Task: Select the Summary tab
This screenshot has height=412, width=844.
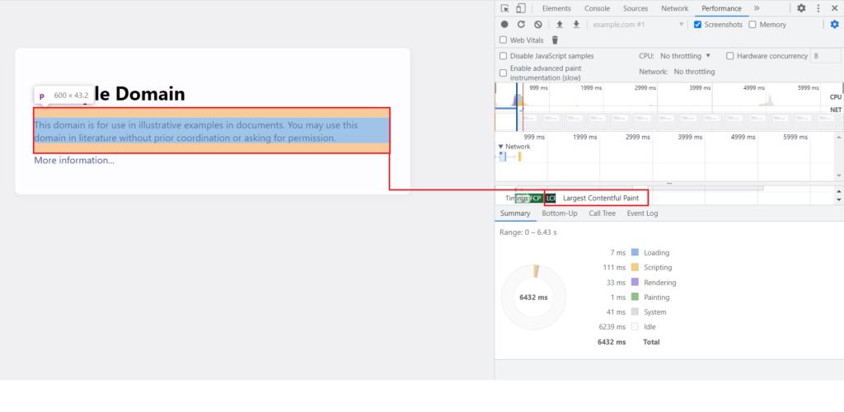Action: pyautogui.click(x=515, y=213)
